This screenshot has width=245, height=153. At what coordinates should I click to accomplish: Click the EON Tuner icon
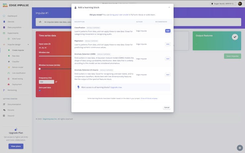[9, 39]
